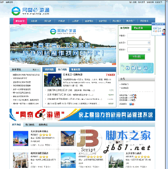Follow via the blue Tencent Weibo icon

[131, 104]
